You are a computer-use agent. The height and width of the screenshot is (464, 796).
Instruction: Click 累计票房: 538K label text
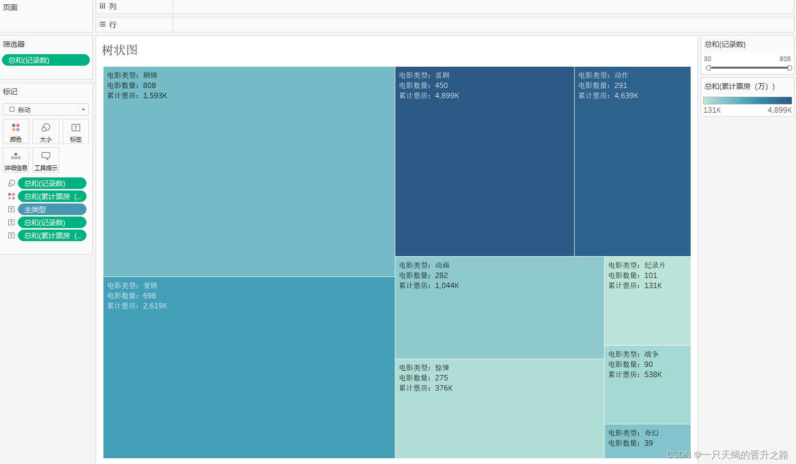tap(635, 375)
